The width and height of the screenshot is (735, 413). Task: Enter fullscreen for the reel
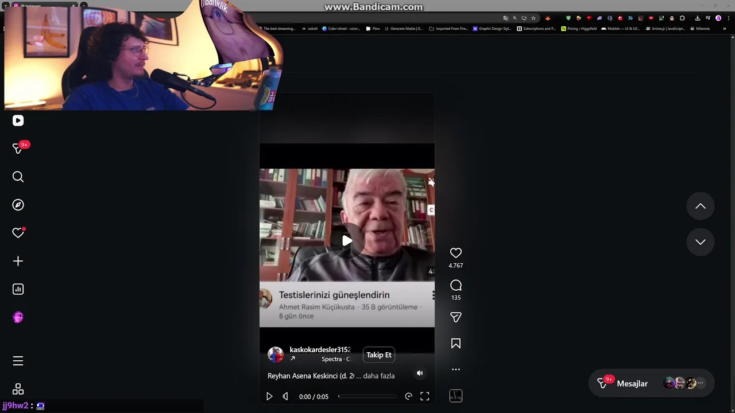coord(425,396)
